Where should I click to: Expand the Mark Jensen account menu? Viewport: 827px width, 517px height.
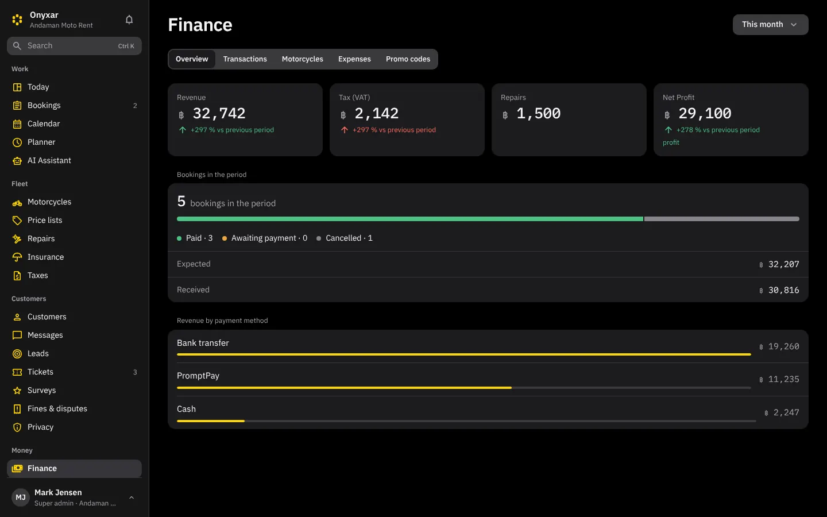[74, 497]
